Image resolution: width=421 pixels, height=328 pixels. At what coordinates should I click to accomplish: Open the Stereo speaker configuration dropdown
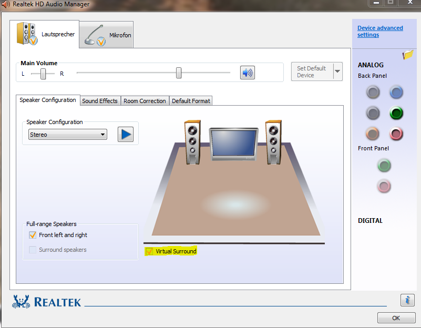[68, 135]
